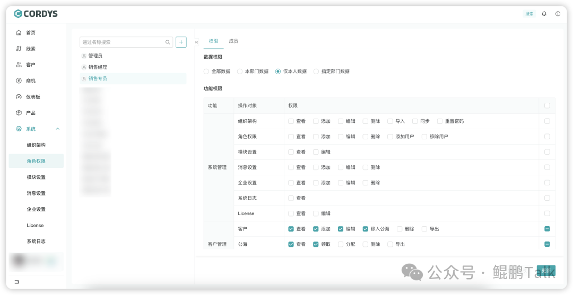Check 同步 for 组织架构

coord(415,121)
